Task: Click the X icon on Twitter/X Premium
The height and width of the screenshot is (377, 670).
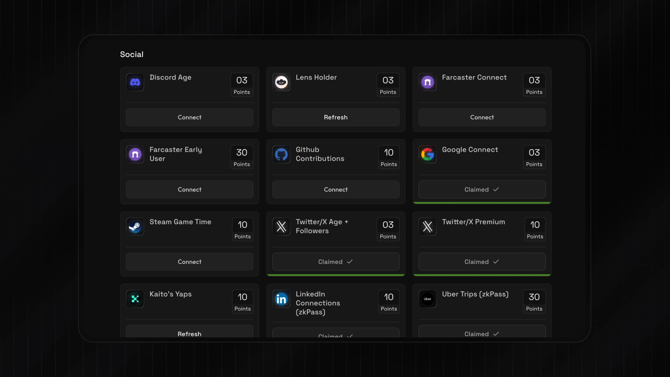Action: click(427, 227)
